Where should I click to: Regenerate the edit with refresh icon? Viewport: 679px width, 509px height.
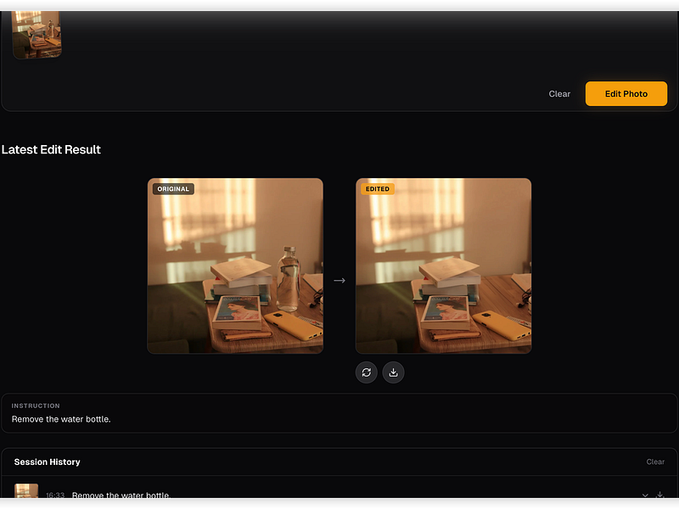pyautogui.click(x=367, y=372)
